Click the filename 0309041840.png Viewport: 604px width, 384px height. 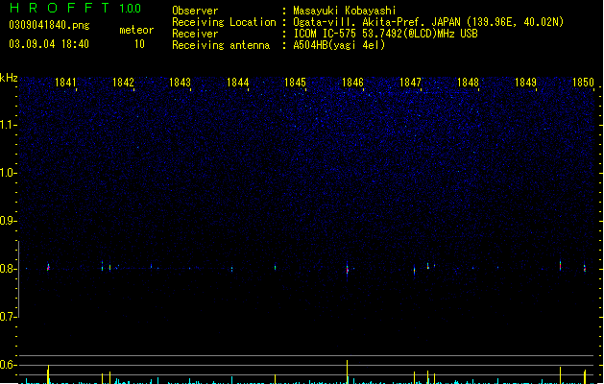pos(49,25)
